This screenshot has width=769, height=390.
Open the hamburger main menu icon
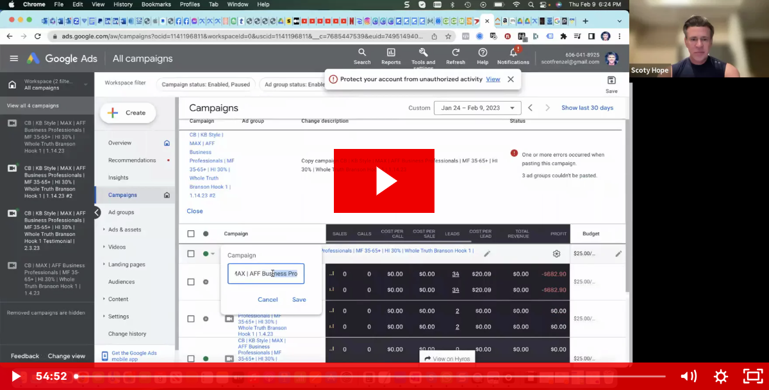click(x=14, y=59)
